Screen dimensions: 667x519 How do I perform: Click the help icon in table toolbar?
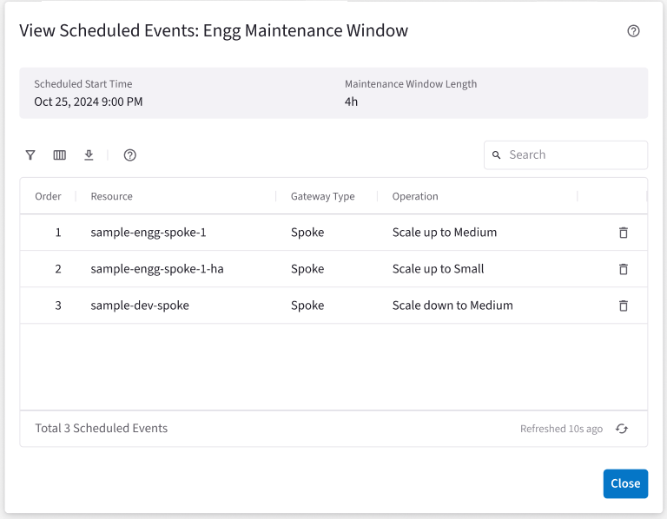click(130, 155)
